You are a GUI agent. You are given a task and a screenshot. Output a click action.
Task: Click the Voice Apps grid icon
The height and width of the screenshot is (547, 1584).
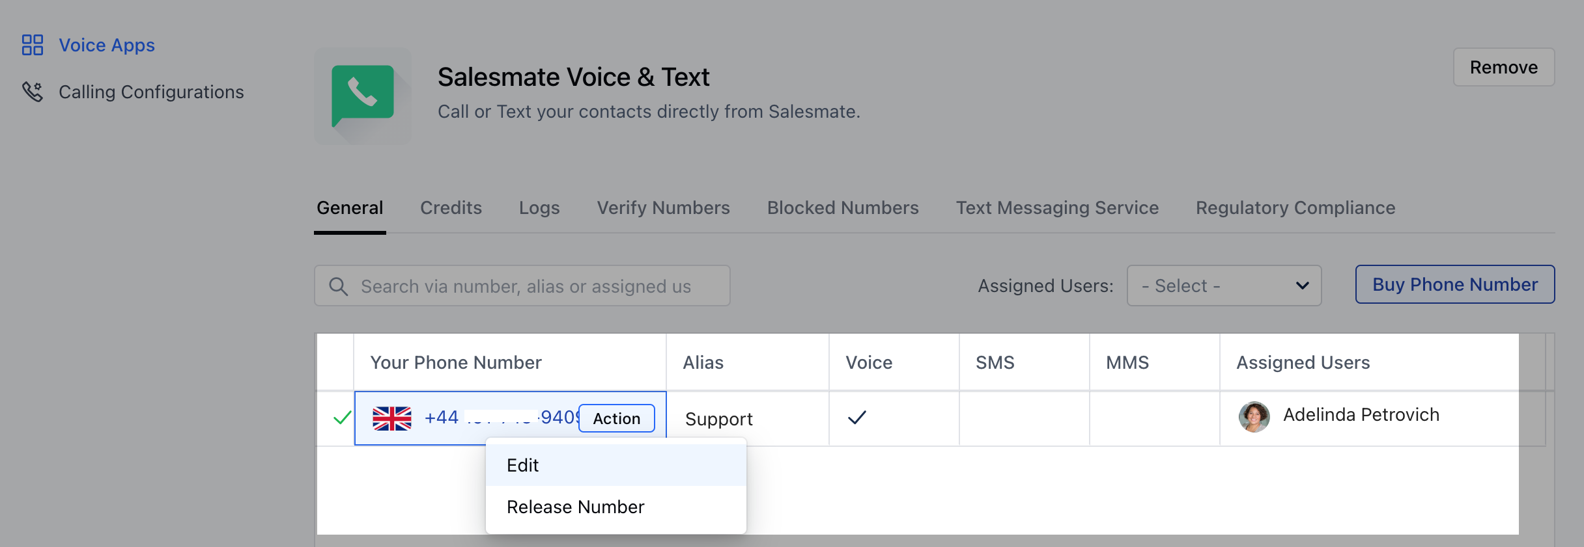(x=33, y=45)
